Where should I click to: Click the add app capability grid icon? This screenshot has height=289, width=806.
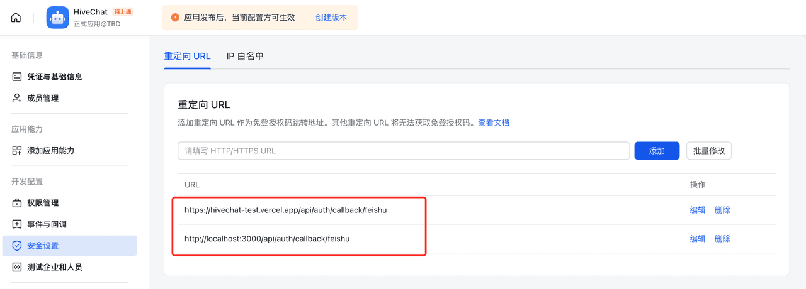[x=17, y=151]
